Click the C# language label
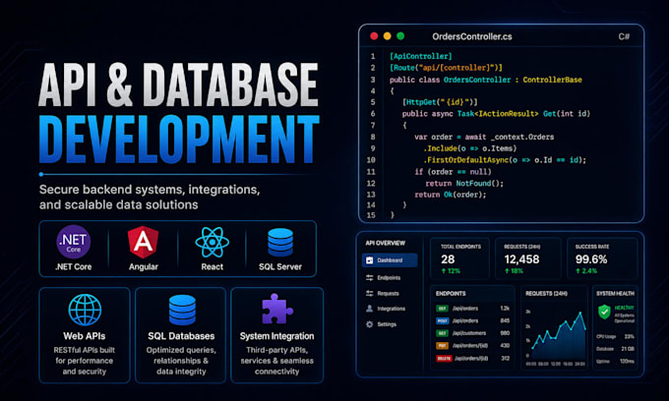Viewport: 669px width, 401px height. coord(624,36)
